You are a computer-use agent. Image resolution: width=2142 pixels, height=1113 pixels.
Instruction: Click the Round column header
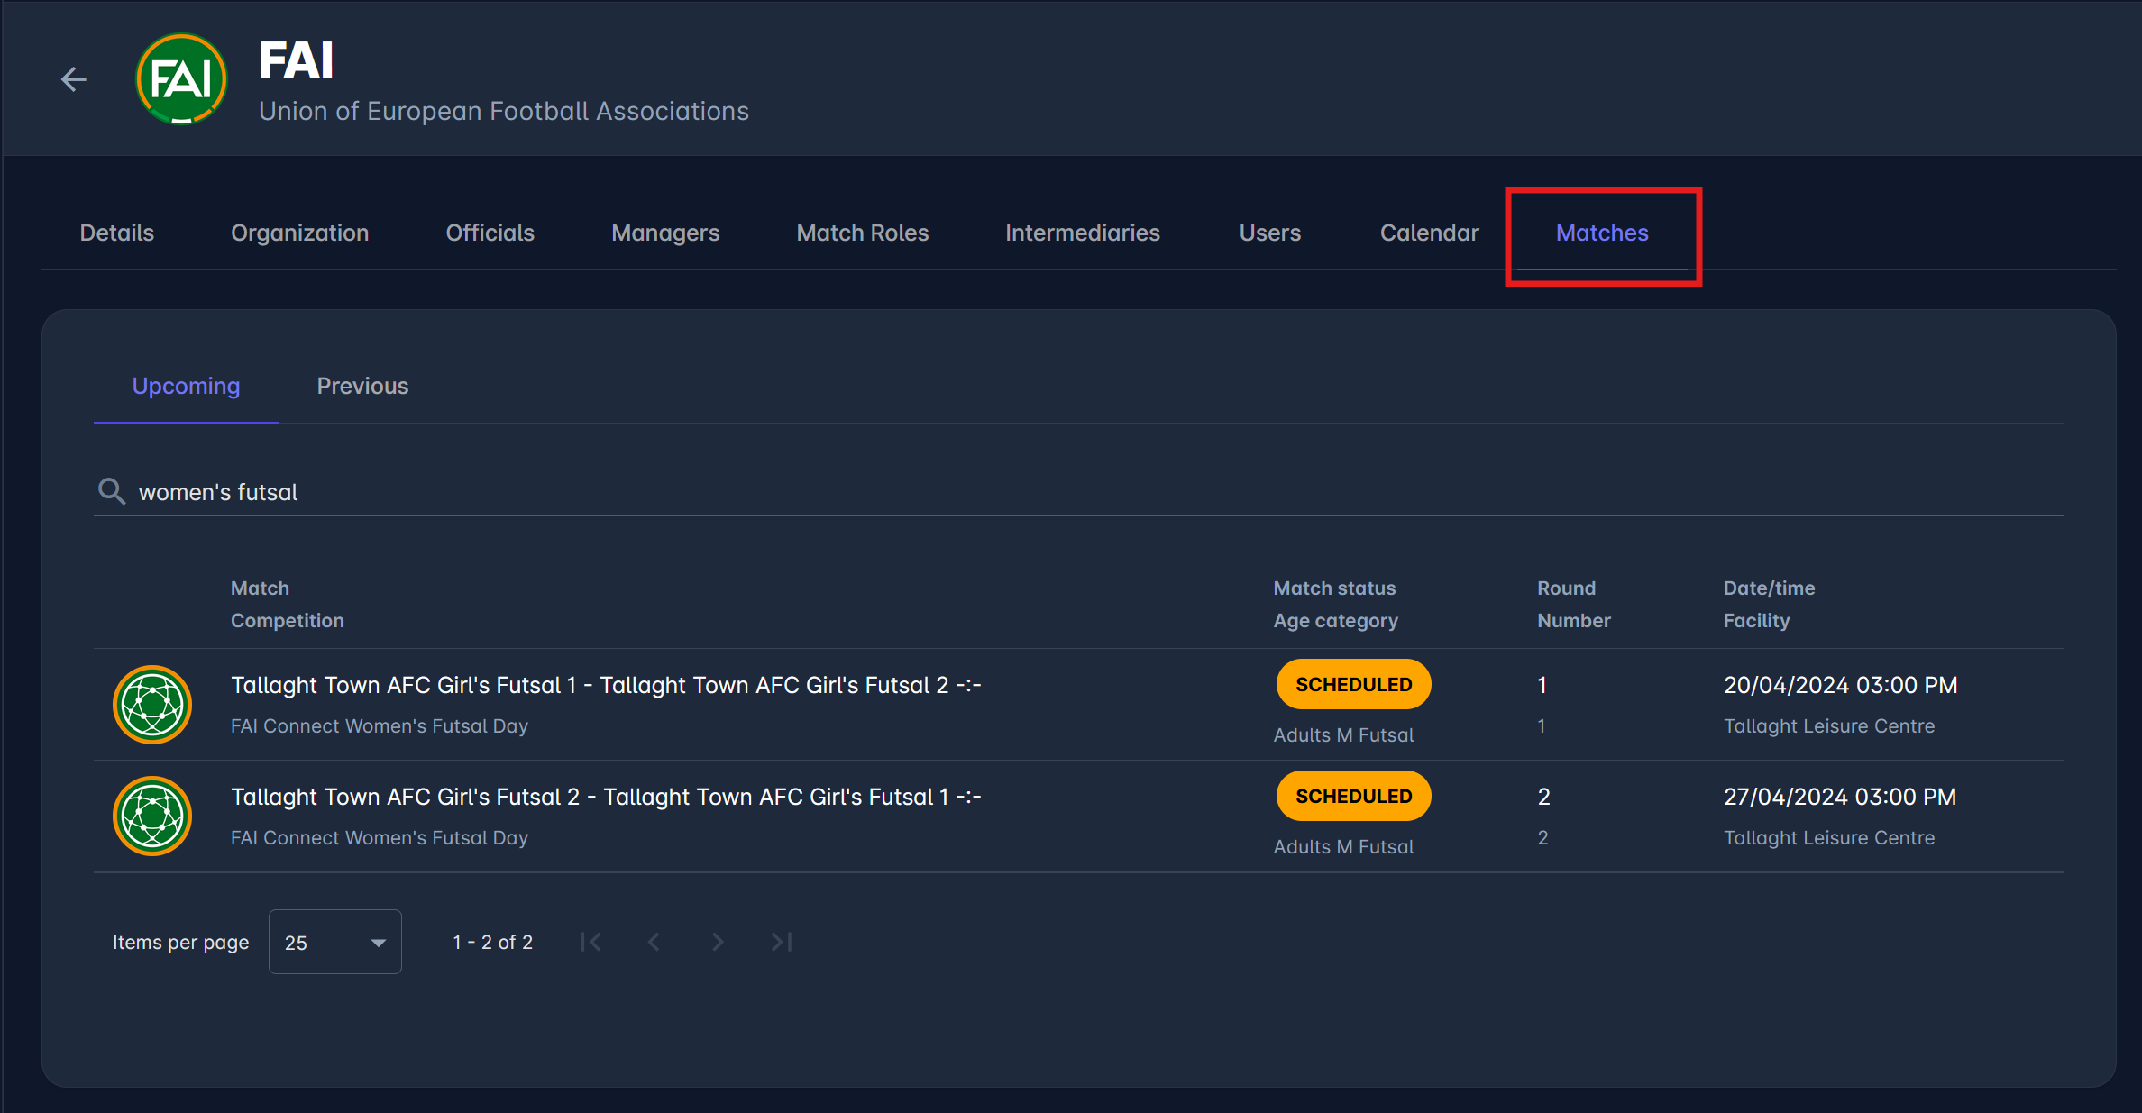pyautogui.click(x=1567, y=588)
